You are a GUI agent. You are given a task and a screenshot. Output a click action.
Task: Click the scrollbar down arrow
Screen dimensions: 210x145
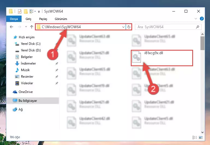point(203,132)
